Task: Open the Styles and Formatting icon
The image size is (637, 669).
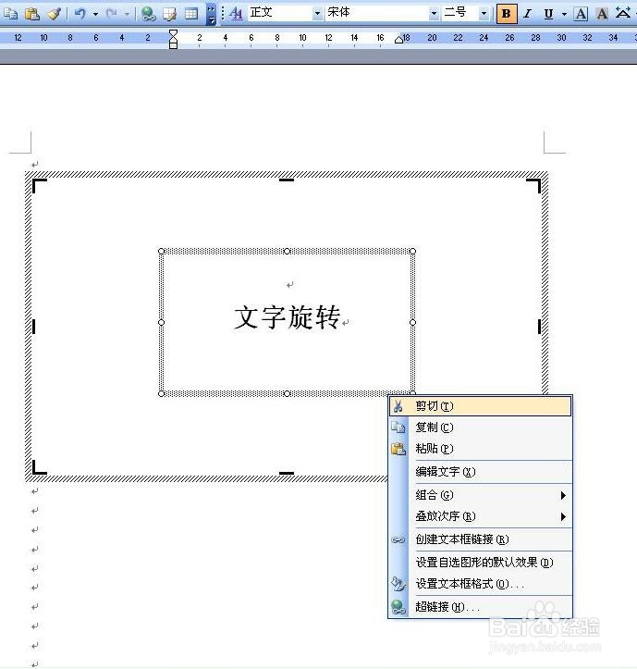Action: tap(236, 14)
